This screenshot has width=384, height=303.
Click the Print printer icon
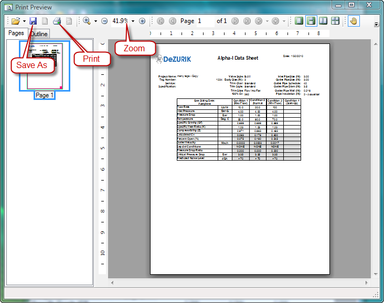[57, 21]
